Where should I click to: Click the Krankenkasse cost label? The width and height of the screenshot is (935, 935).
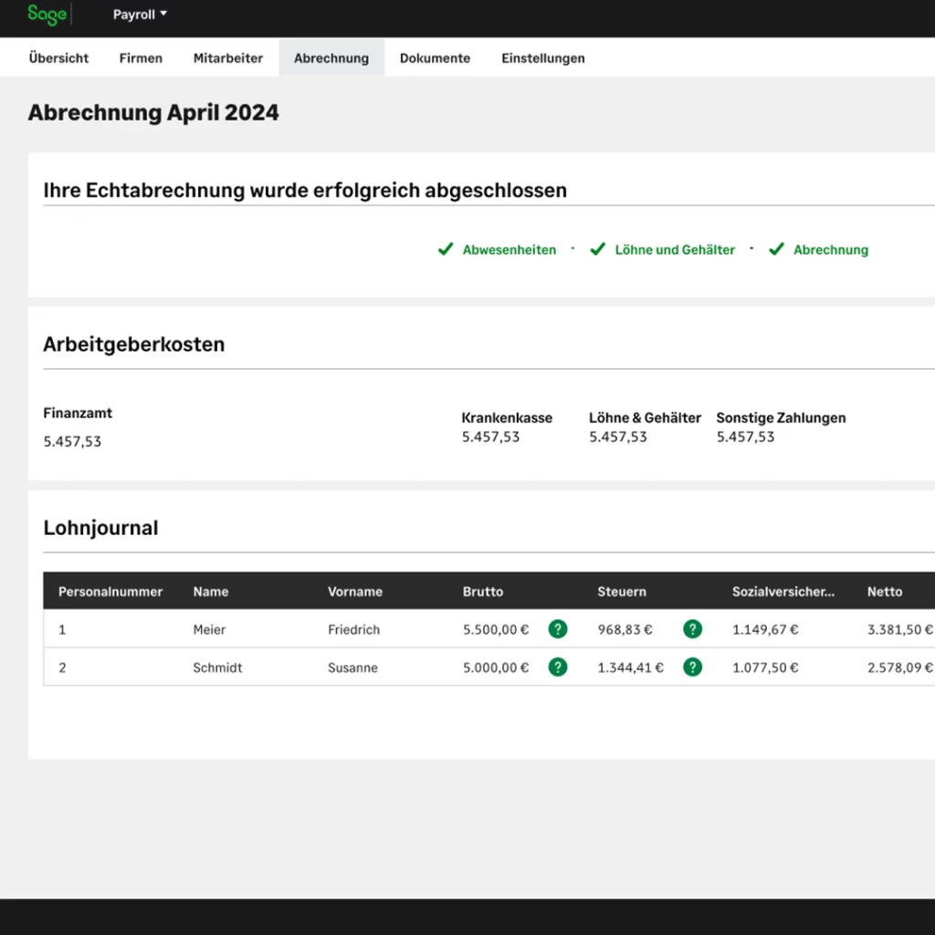click(507, 418)
